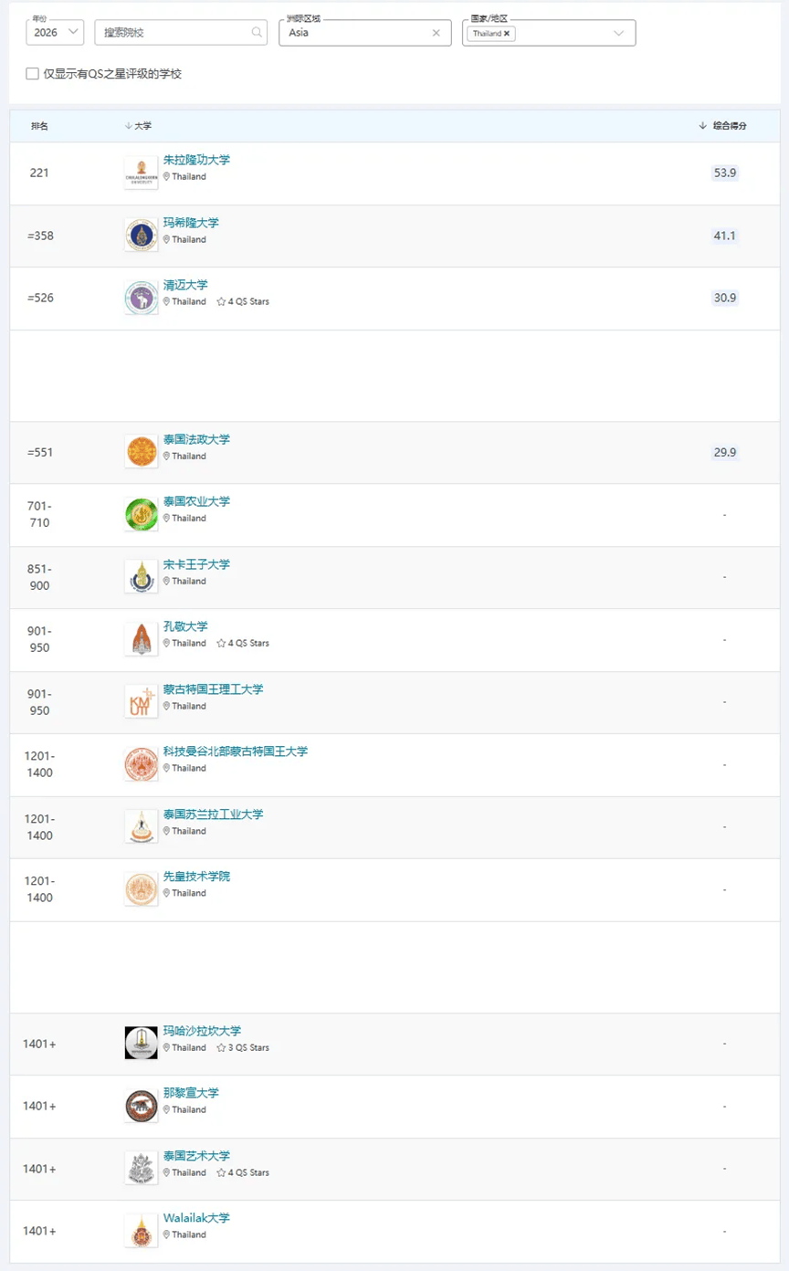Image resolution: width=789 pixels, height=1271 pixels.
Task: Open 那黎宣大学 link
Action: tap(191, 1093)
